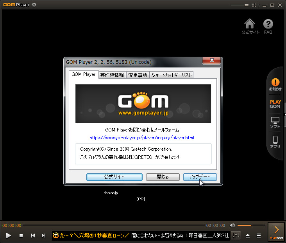Click the playback seek bar
This screenshot has width=286, height=243.
point(114,225)
